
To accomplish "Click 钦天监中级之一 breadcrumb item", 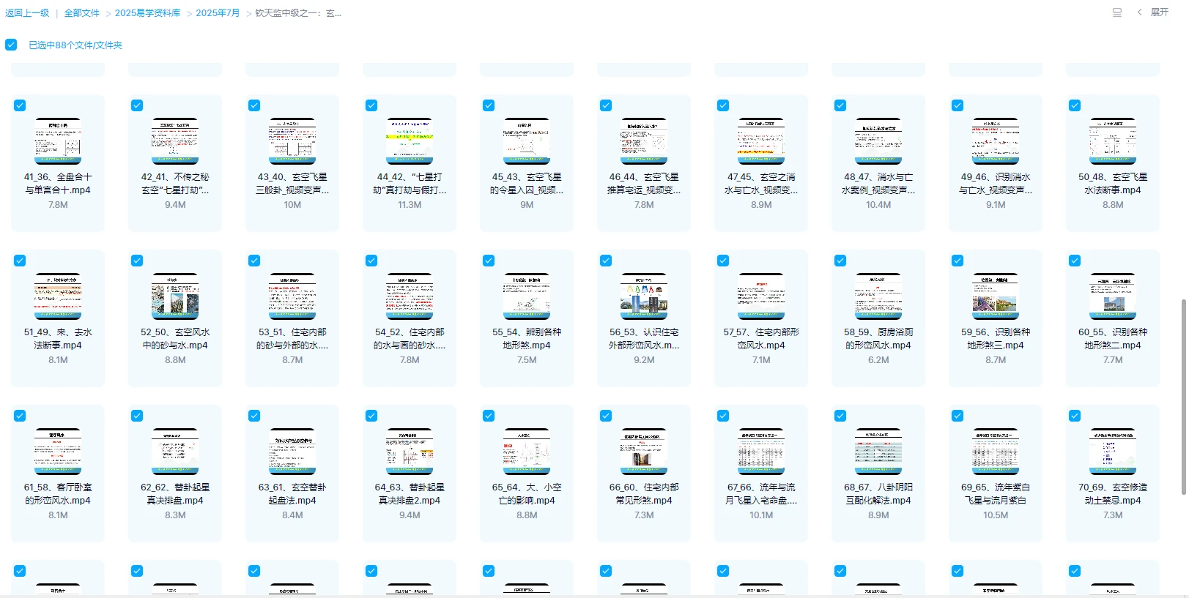I will [298, 13].
